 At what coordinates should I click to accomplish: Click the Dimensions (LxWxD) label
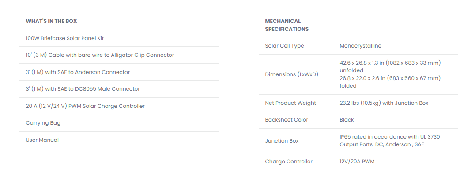coord(291,74)
